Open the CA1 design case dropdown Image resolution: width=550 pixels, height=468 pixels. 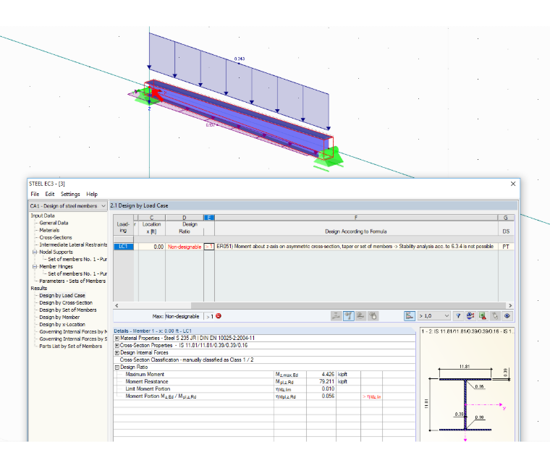(x=68, y=205)
